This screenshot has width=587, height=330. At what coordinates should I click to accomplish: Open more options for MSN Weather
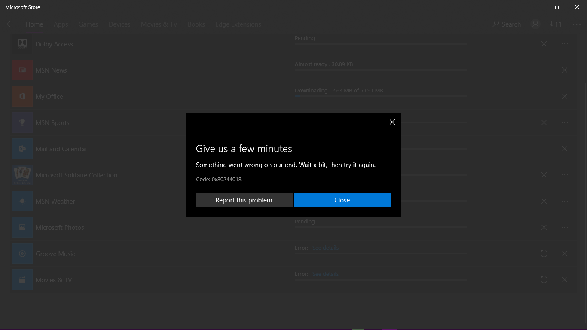[565, 201]
